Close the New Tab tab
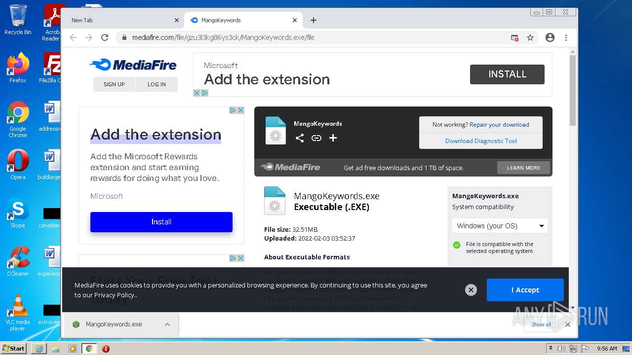The height and width of the screenshot is (355, 632). tap(177, 20)
